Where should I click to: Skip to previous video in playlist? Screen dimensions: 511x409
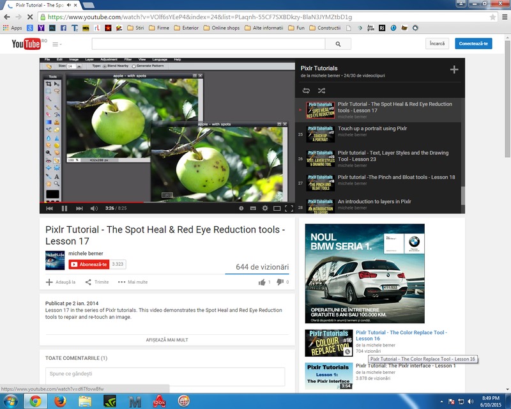[x=50, y=208]
